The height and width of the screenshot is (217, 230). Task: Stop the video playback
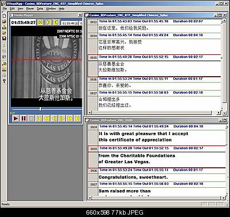click(x=31, y=119)
